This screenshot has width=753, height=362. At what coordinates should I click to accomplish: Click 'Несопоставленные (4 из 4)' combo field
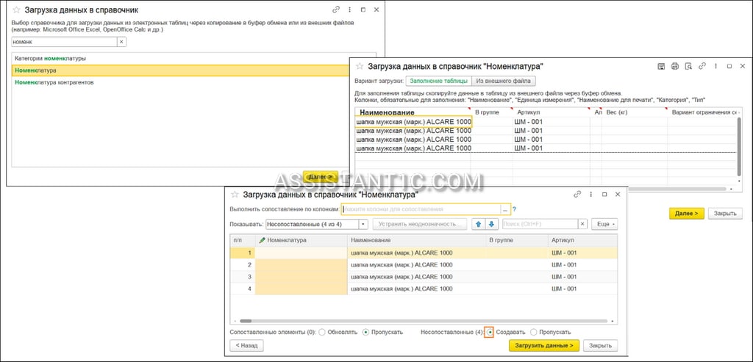(312, 225)
